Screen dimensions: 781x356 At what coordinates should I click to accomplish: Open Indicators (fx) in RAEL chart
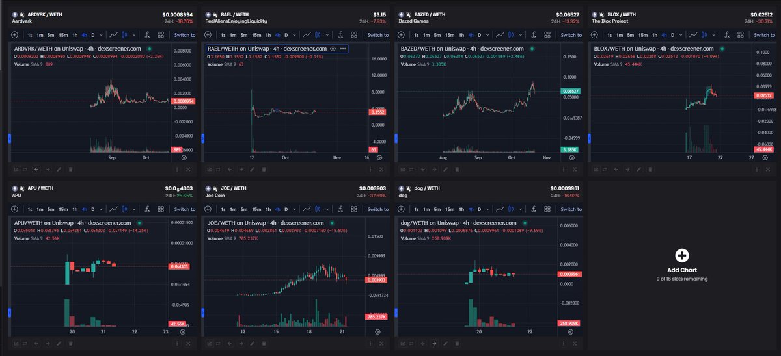[x=340, y=35]
